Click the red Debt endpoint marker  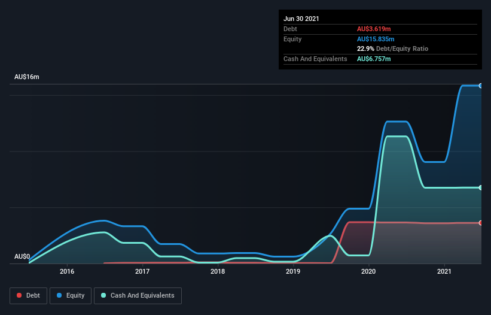[x=481, y=223]
